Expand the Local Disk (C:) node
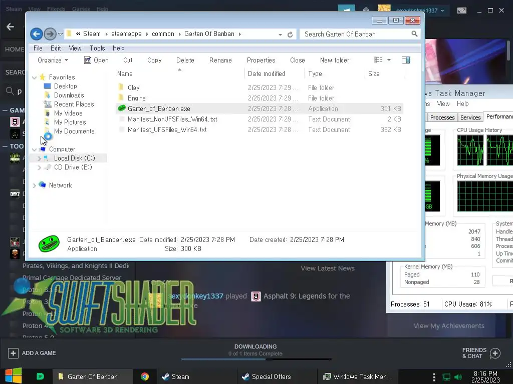513x384 pixels. pyautogui.click(x=39, y=158)
